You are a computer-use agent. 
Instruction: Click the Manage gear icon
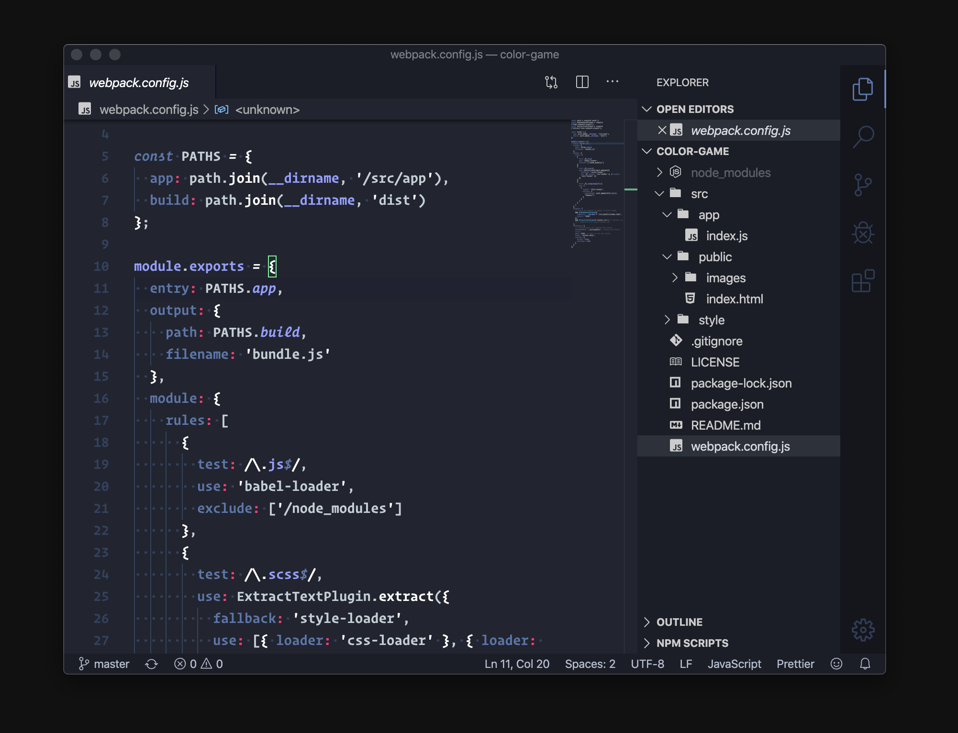click(x=863, y=630)
